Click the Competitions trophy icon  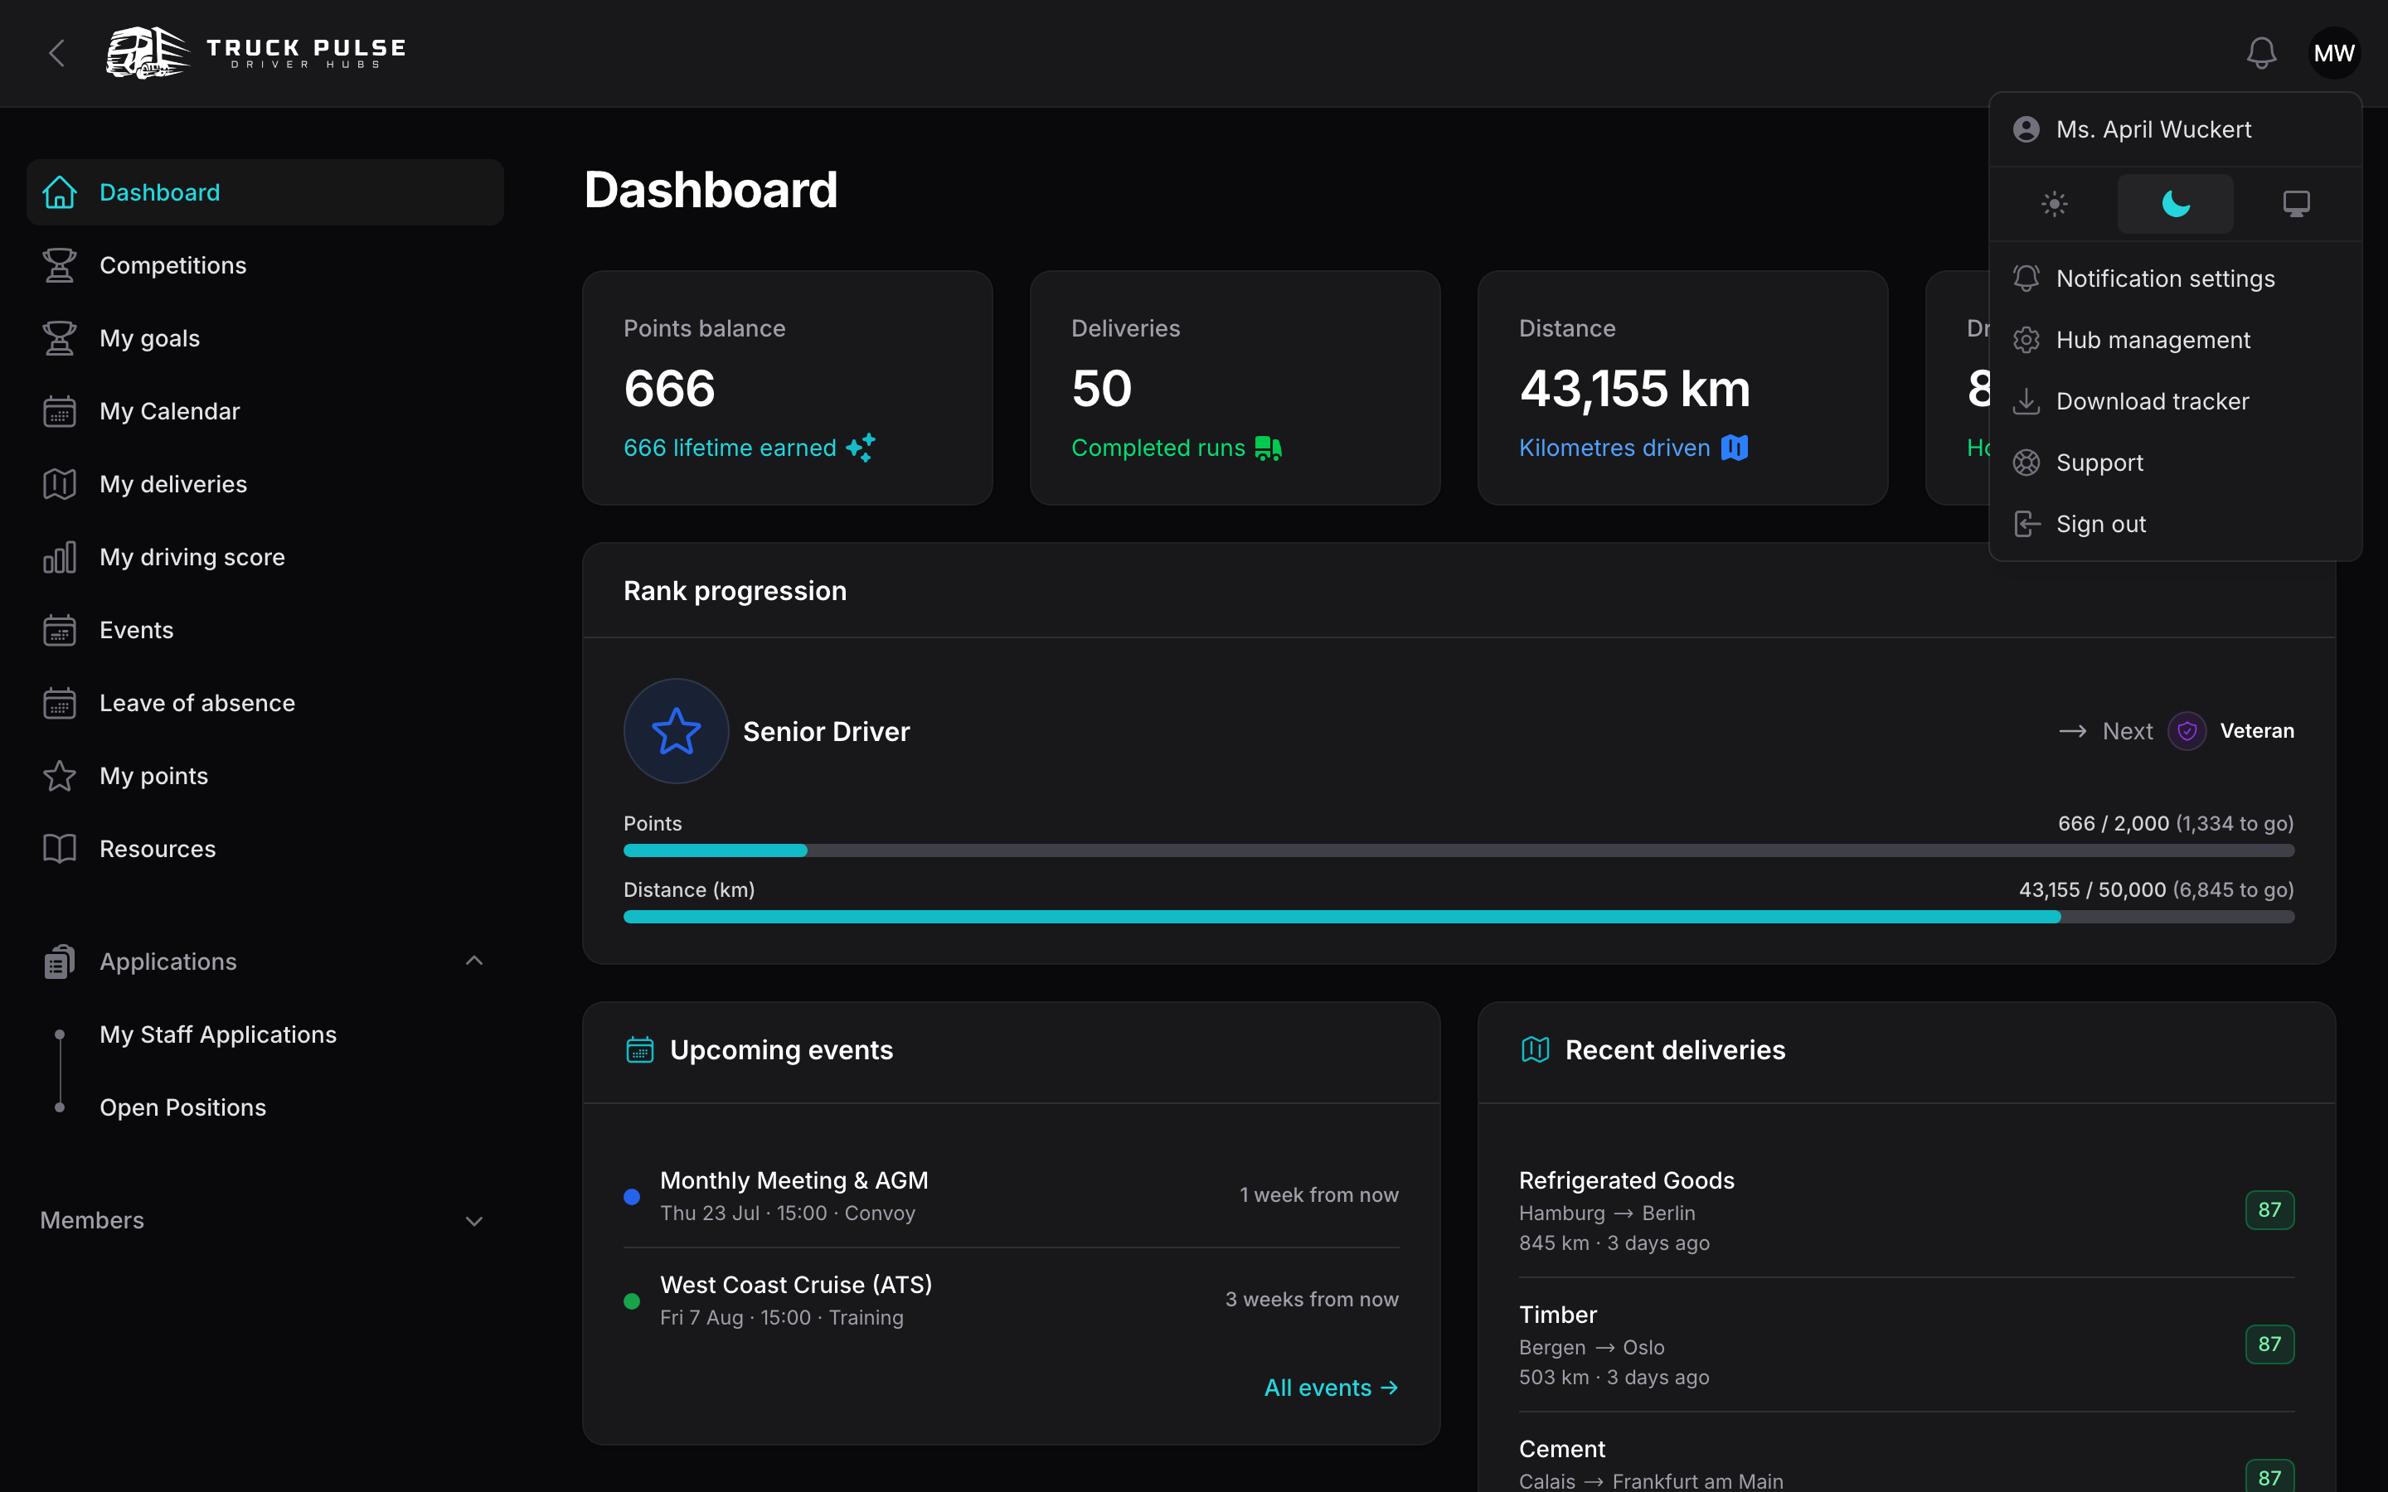(x=59, y=265)
